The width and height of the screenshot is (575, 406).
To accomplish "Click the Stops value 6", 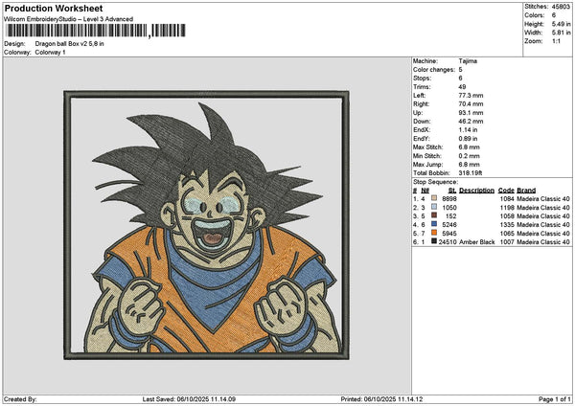I will [460, 79].
